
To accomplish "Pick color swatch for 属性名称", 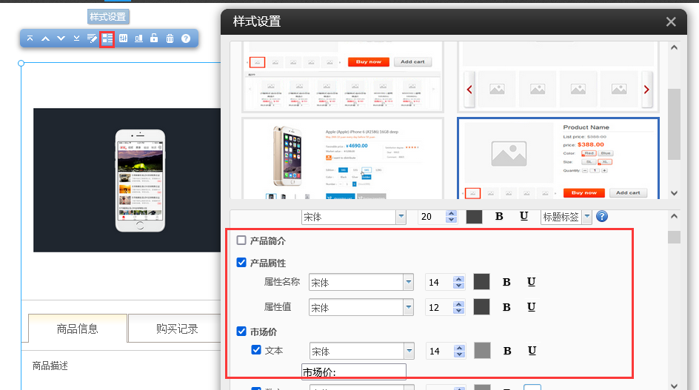I will [481, 282].
